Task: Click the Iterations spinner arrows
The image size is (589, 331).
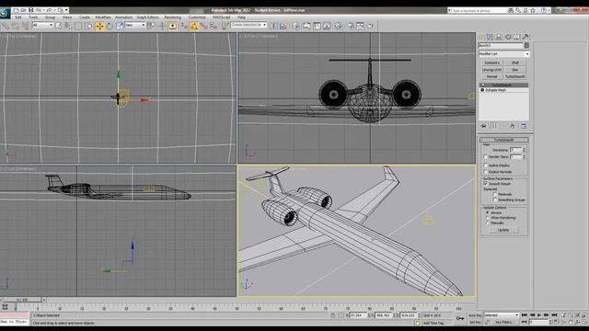Action: click(524, 150)
